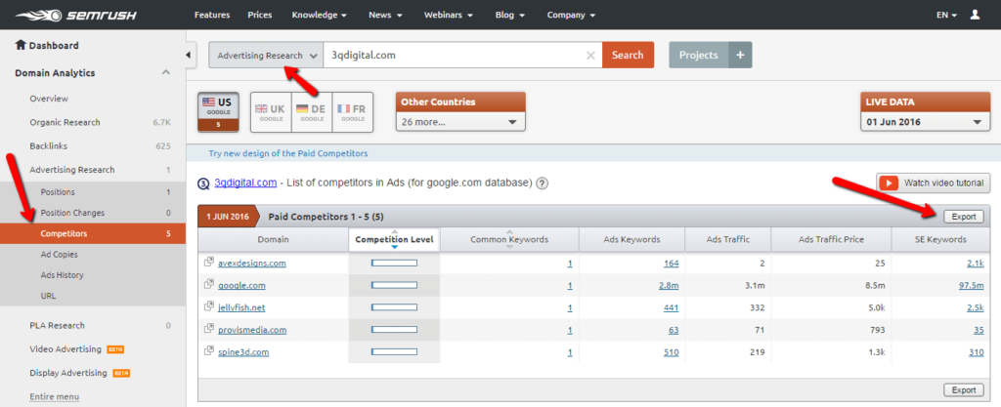1001x407 pixels.
Task: Click the Export button above the table
Action: (963, 217)
